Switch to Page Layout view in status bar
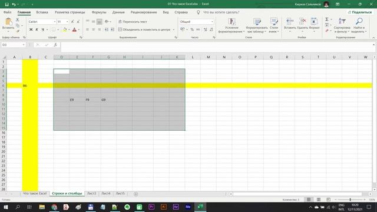This screenshot has width=377, height=212. click(319, 200)
